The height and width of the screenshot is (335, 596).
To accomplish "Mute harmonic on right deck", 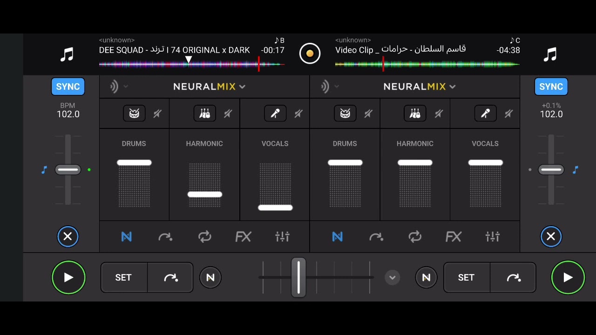I will [439, 114].
